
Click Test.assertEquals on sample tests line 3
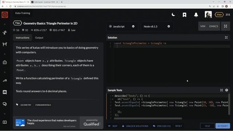pyautogui.click(x=126, y=102)
